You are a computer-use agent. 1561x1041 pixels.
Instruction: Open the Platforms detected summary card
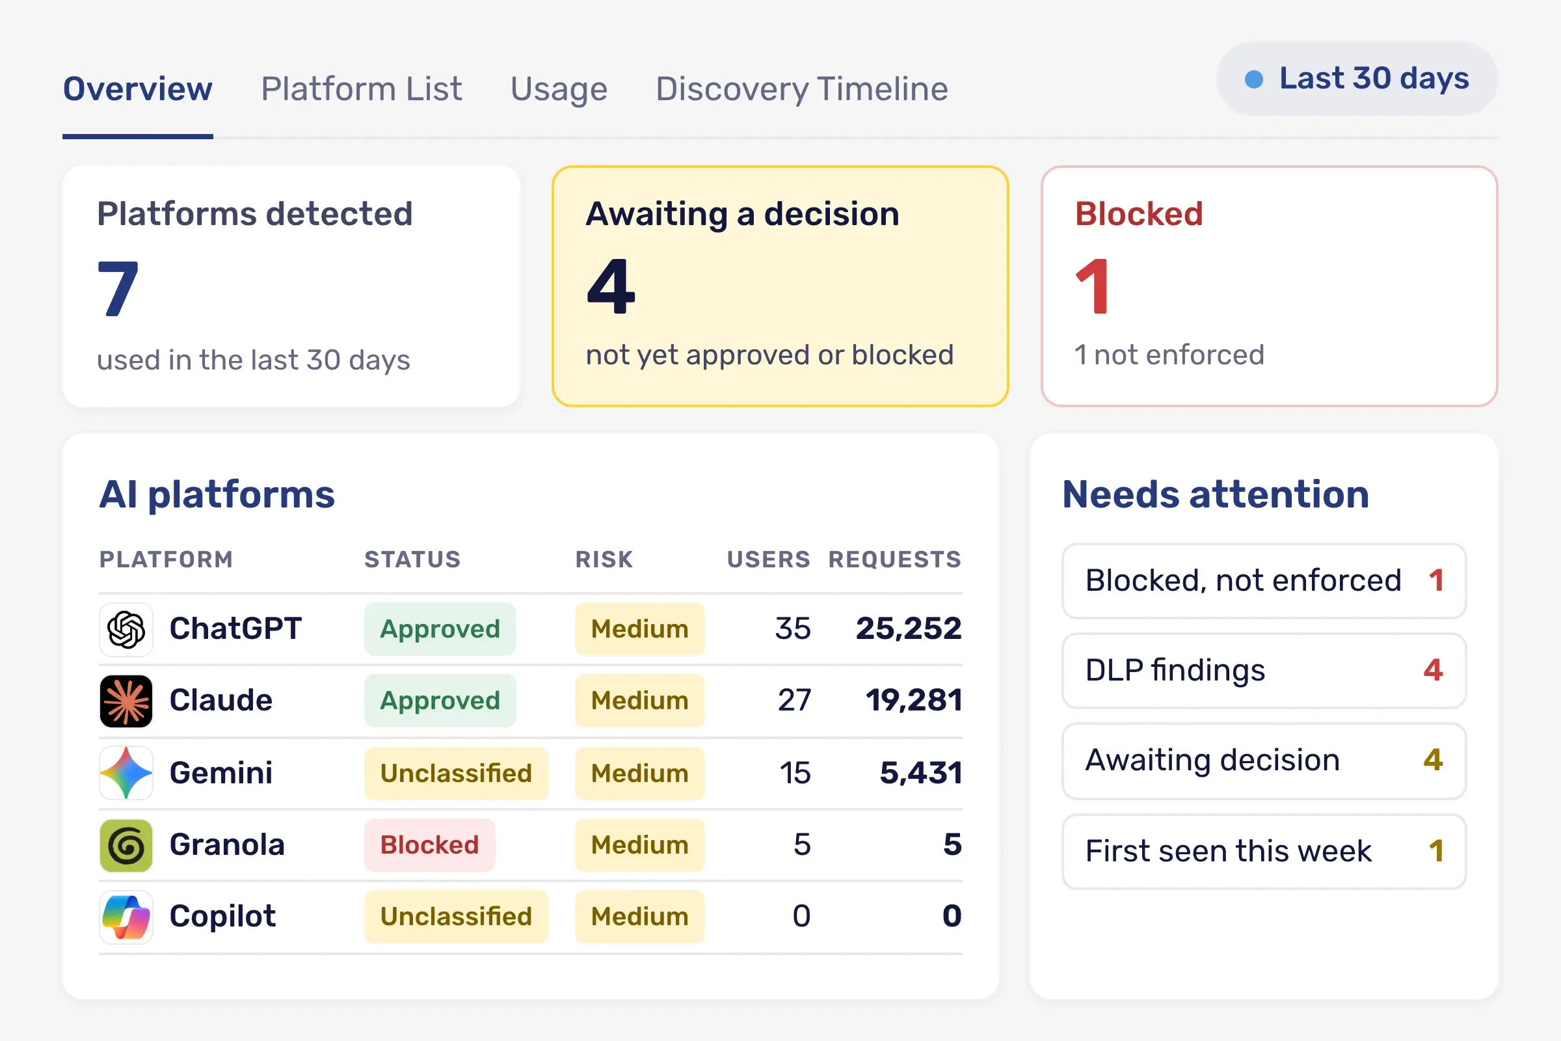point(291,286)
